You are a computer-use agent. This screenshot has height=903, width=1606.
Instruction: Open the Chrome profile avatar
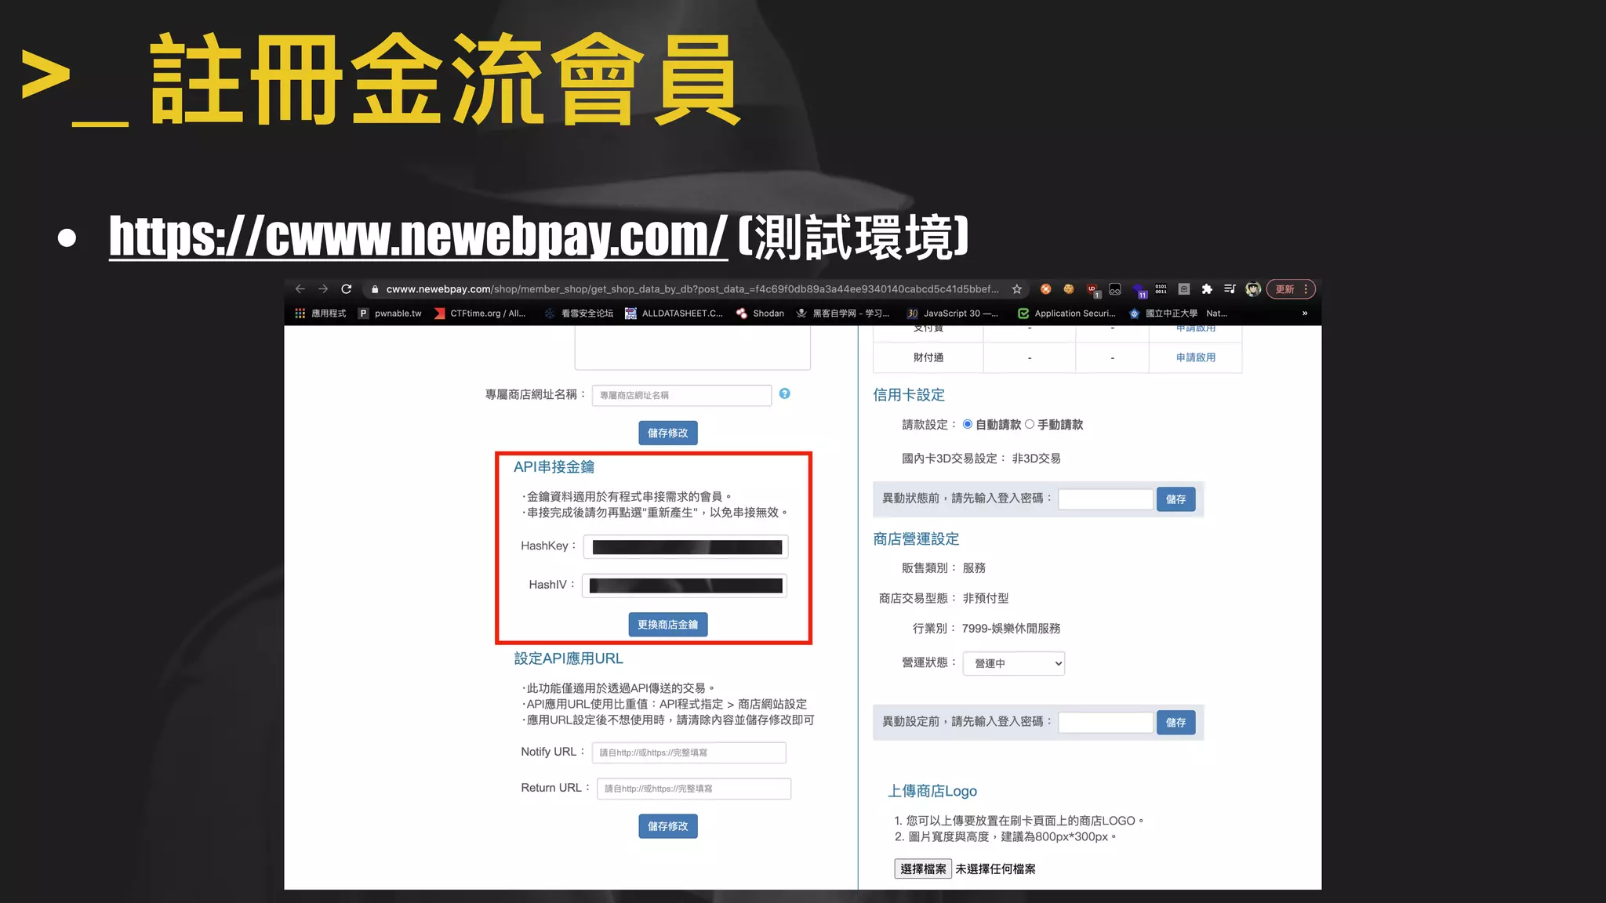pyautogui.click(x=1253, y=289)
